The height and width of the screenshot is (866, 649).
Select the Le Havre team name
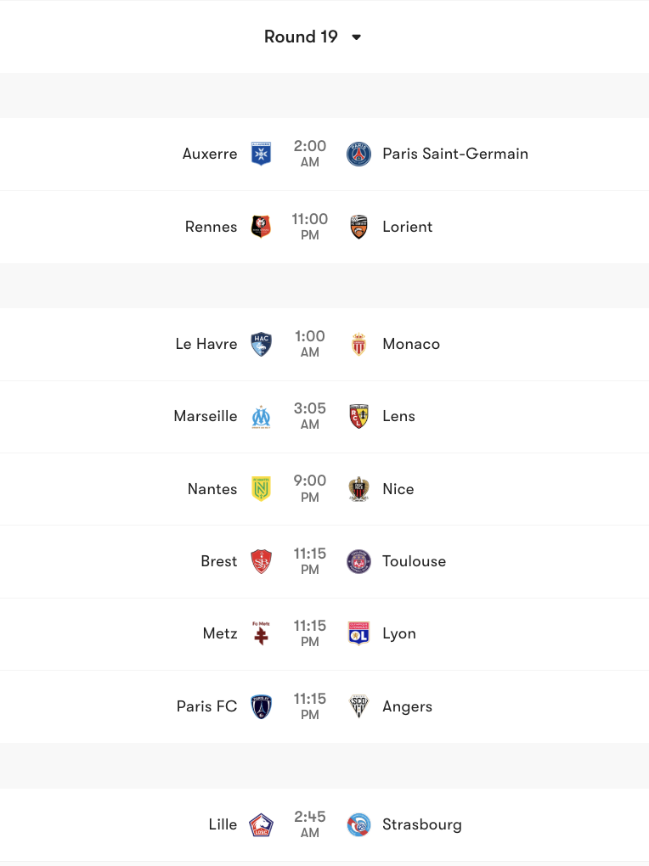[x=206, y=344]
